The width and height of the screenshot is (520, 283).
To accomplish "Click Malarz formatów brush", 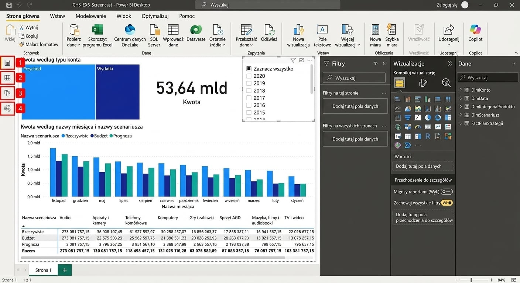I will pos(22,44).
